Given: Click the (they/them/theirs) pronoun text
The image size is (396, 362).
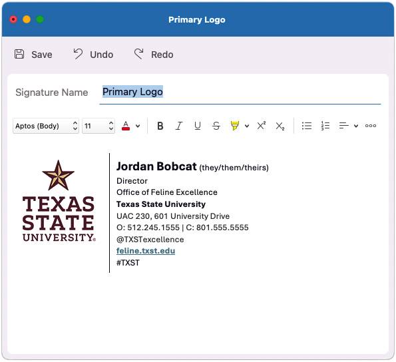Looking at the screenshot, I should pos(234,168).
